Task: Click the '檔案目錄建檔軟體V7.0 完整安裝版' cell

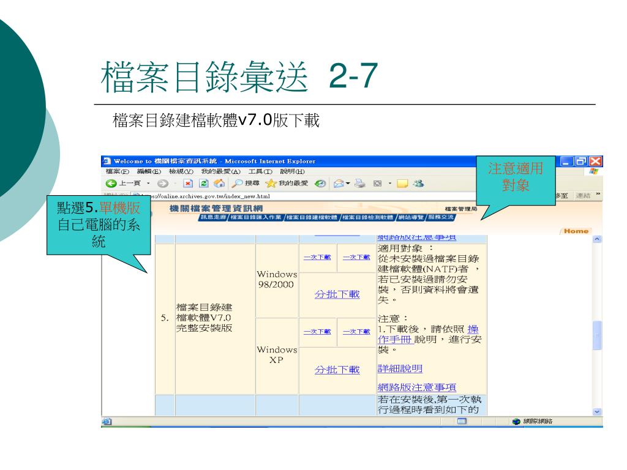Action: pos(215,318)
